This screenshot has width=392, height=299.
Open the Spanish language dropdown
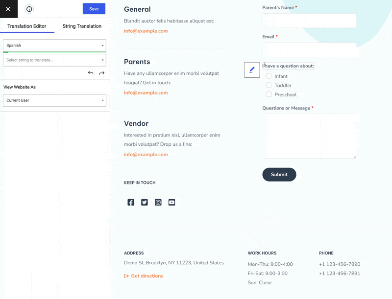(54, 46)
